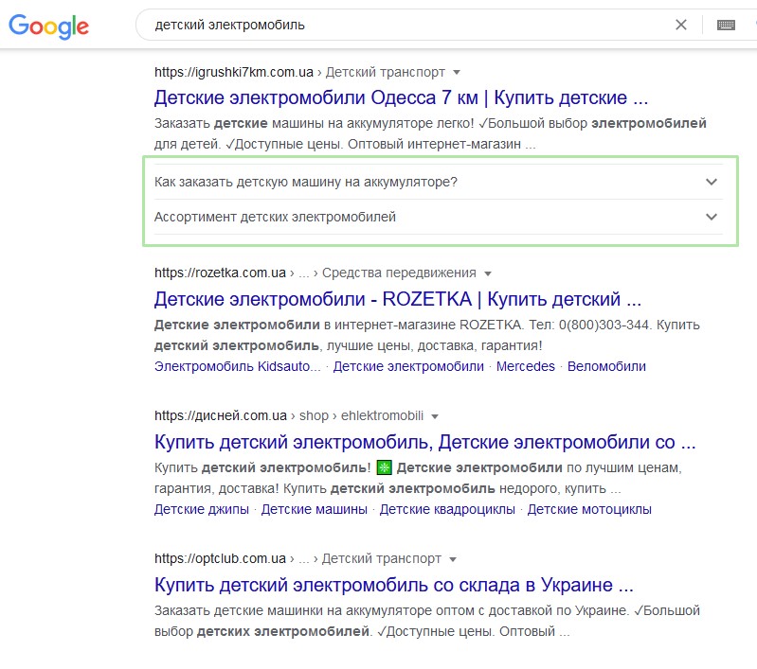Open igrushki7km.com.ua result options arrow
The image size is (757, 669).
pos(457,73)
